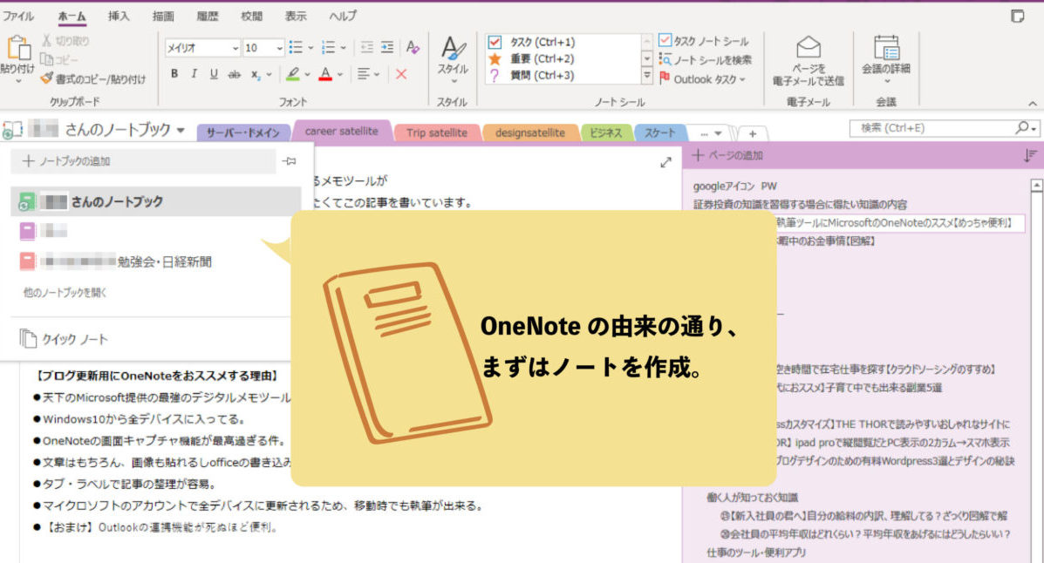Apply subscript formatting

coord(255,75)
